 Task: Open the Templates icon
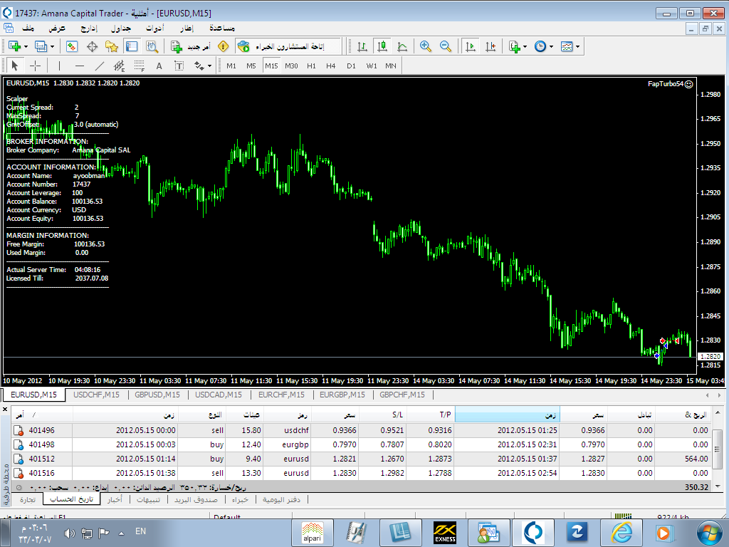pos(567,46)
